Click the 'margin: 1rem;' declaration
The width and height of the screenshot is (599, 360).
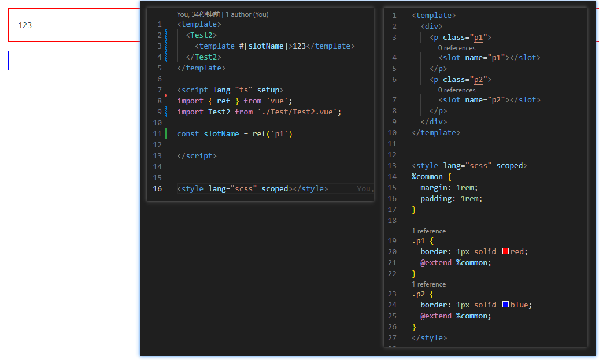coord(449,187)
